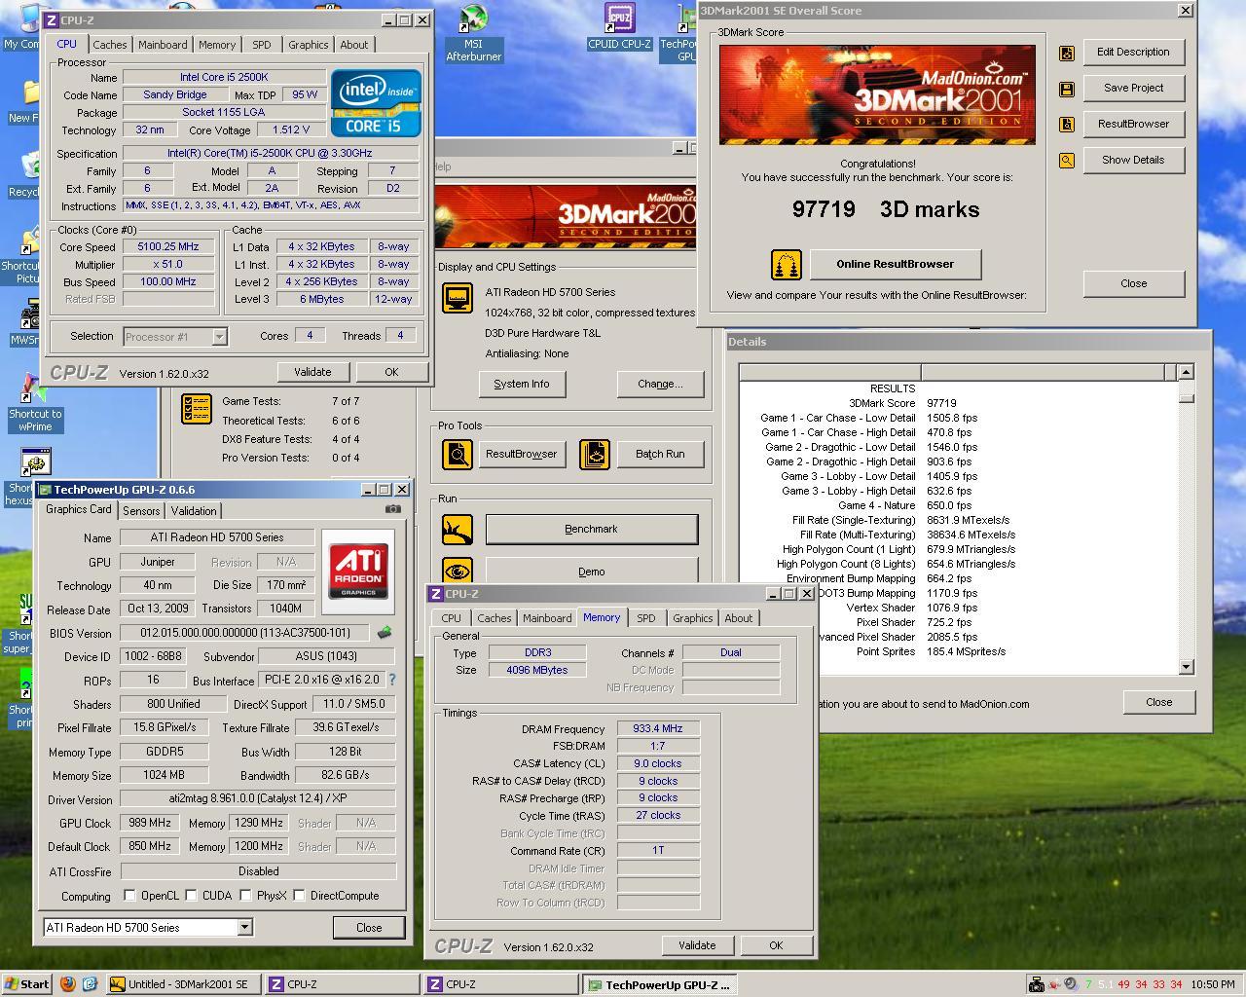Click OK in the lower CPU-Z memory window

pos(776,945)
